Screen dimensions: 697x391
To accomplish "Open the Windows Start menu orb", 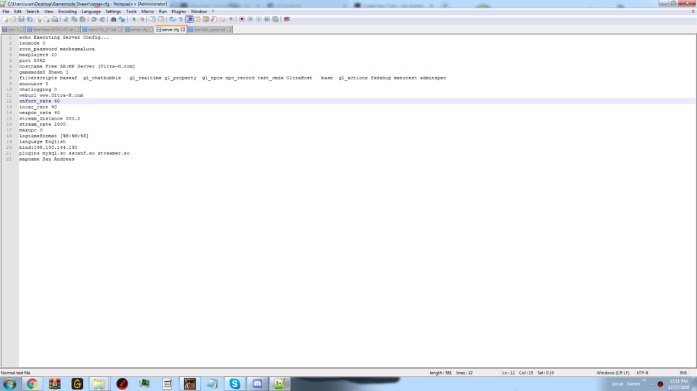I will click(10, 384).
